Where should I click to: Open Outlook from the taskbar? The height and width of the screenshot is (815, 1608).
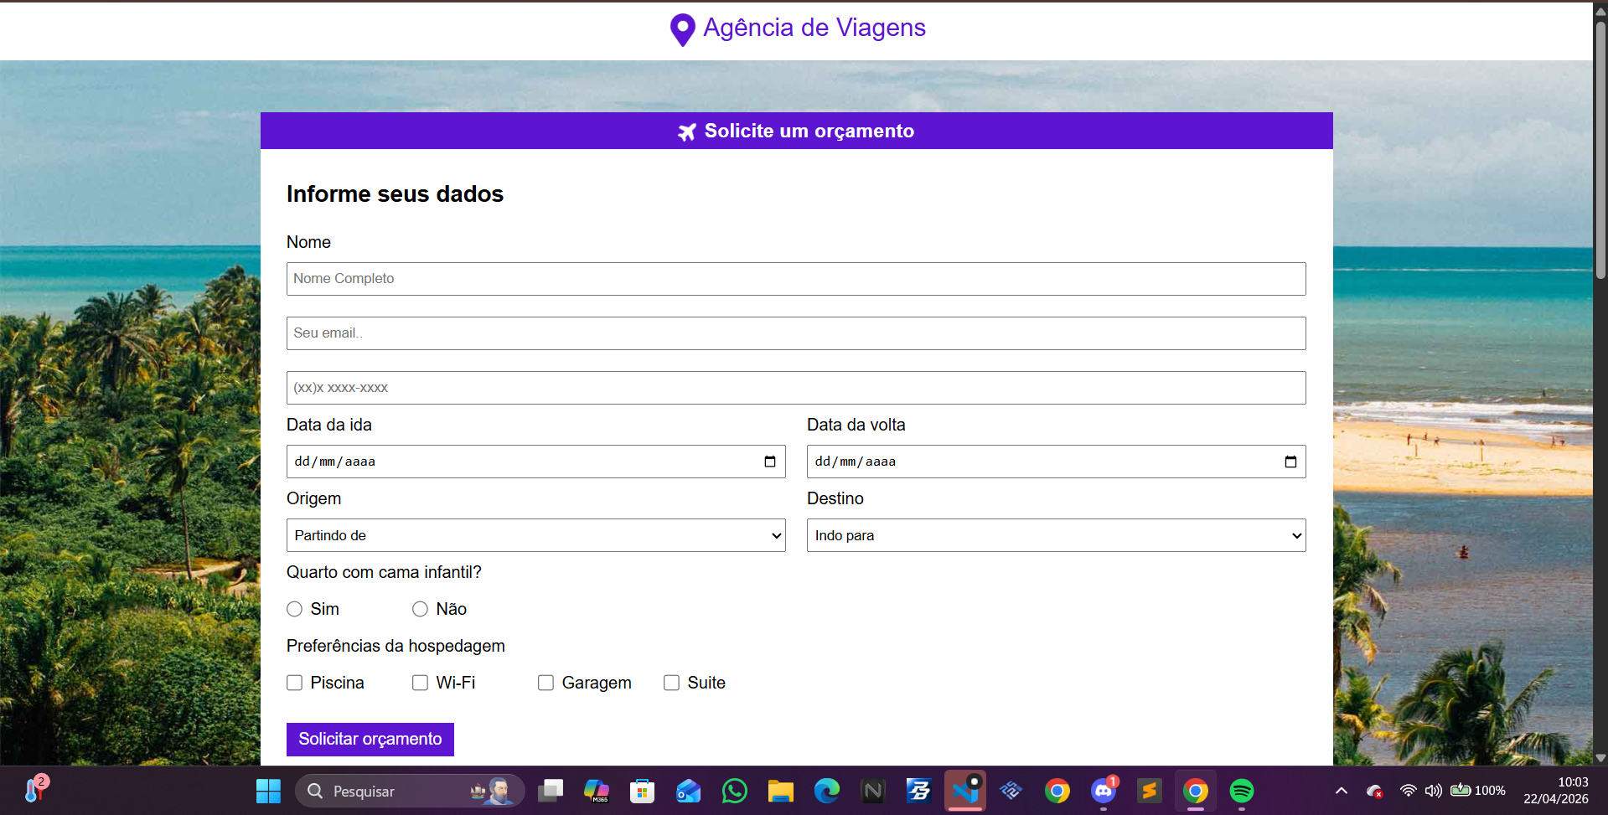click(689, 791)
